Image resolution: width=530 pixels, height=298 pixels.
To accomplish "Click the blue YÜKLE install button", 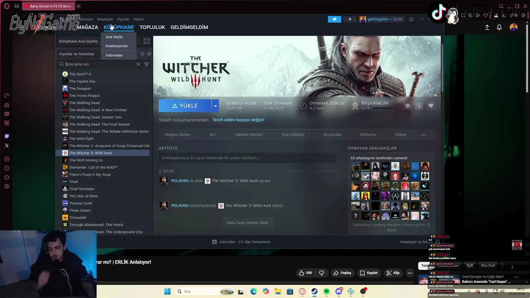I will coord(185,106).
